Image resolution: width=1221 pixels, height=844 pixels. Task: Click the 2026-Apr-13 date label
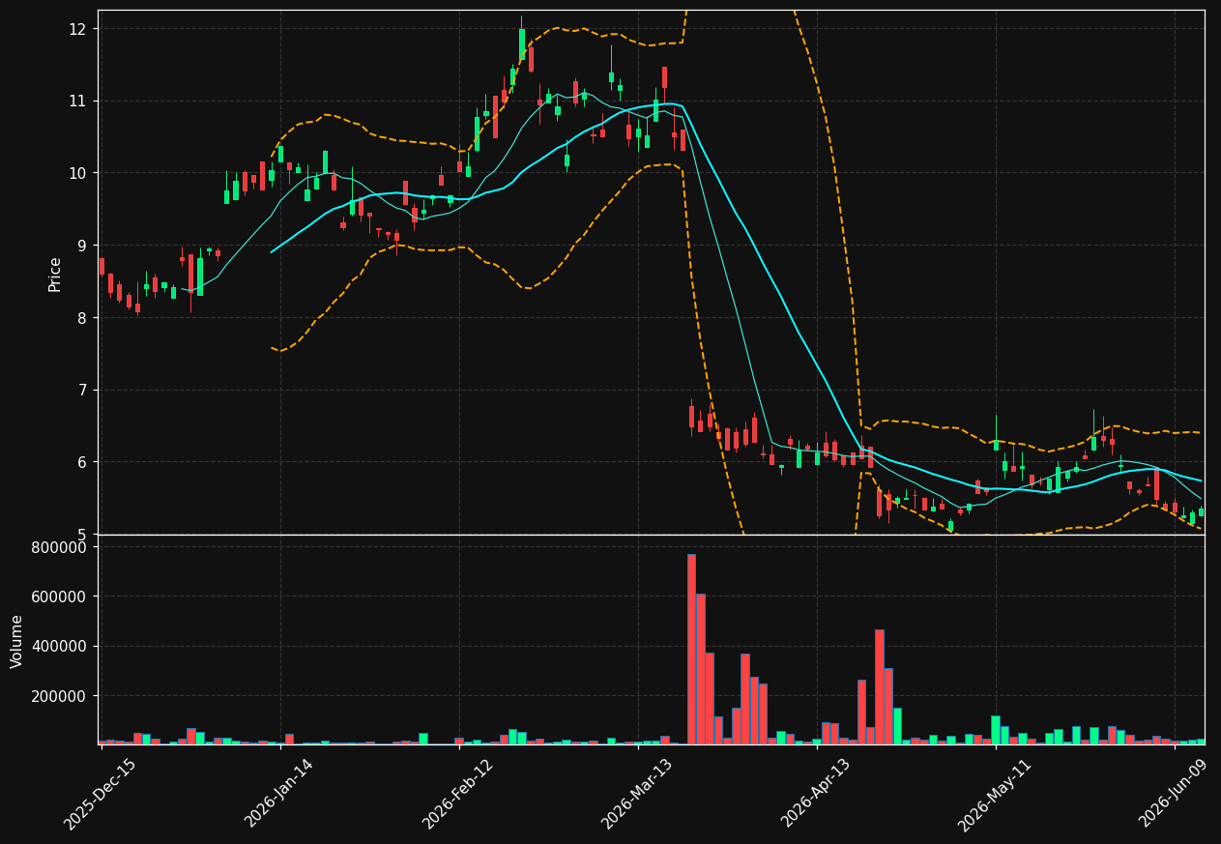pyautogui.click(x=816, y=794)
